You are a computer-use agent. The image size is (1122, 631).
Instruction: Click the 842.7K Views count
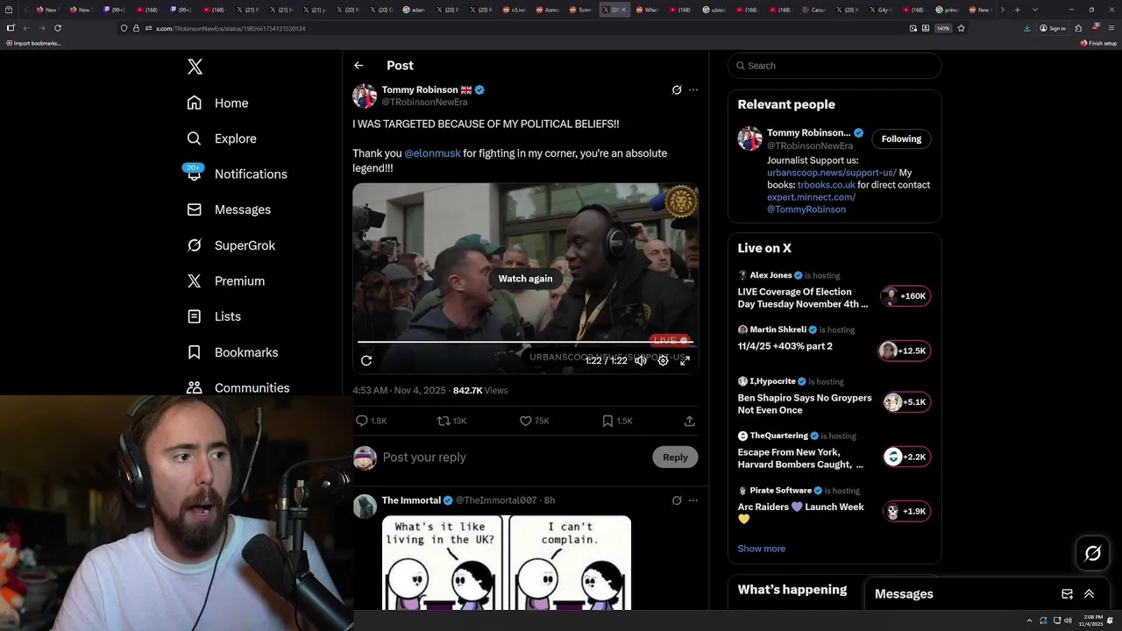[480, 390]
